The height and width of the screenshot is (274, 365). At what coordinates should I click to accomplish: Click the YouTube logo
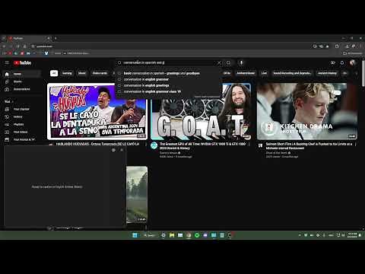(23, 62)
